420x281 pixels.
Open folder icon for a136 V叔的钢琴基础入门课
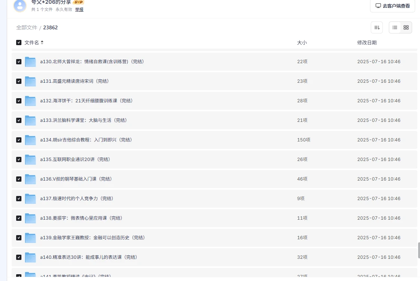(x=30, y=179)
